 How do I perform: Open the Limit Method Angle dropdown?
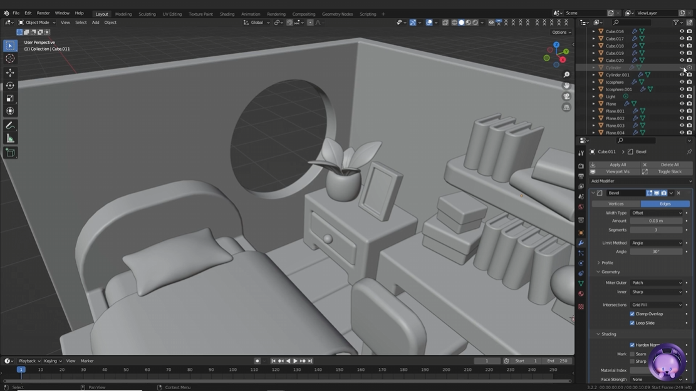click(656, 243)
